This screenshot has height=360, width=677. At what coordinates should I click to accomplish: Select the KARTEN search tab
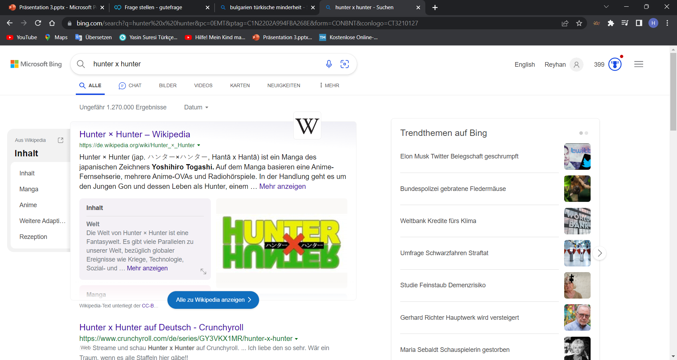(240, 85)
